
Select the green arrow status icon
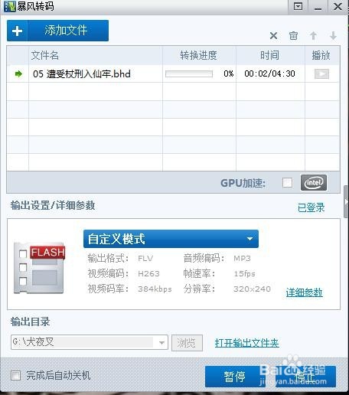[x=18, y=74]
